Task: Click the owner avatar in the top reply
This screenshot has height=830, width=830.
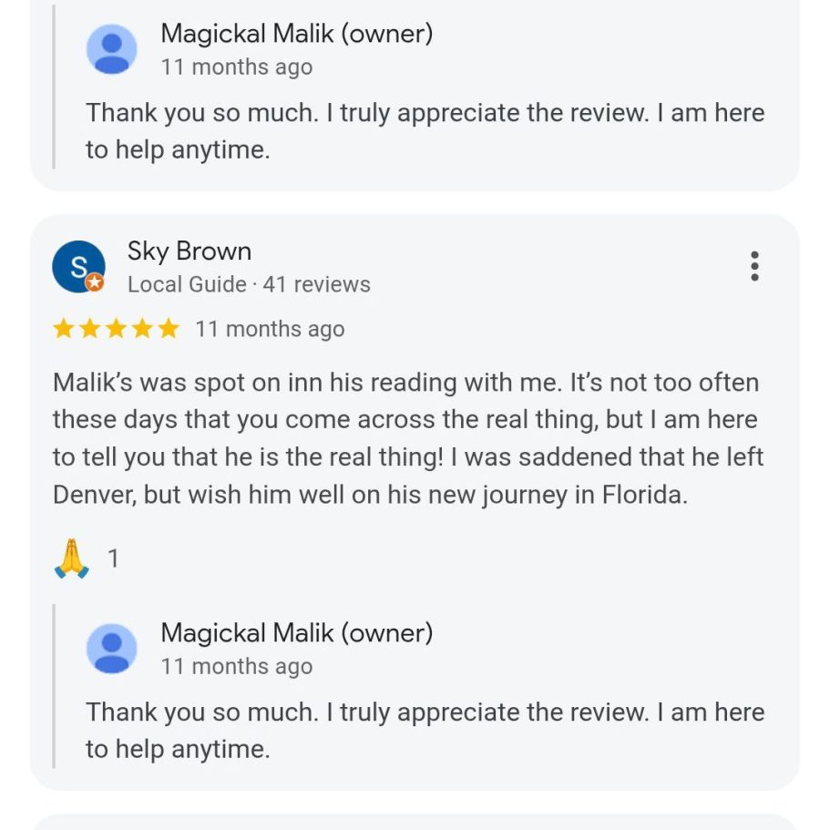Action: tap(112, 49)
